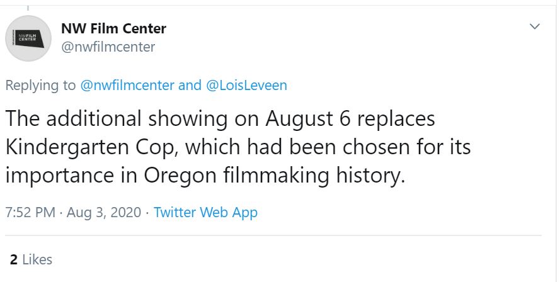Click the NW Film Center display name
Viewport: 560px width, 282px height.
point(113,28)
